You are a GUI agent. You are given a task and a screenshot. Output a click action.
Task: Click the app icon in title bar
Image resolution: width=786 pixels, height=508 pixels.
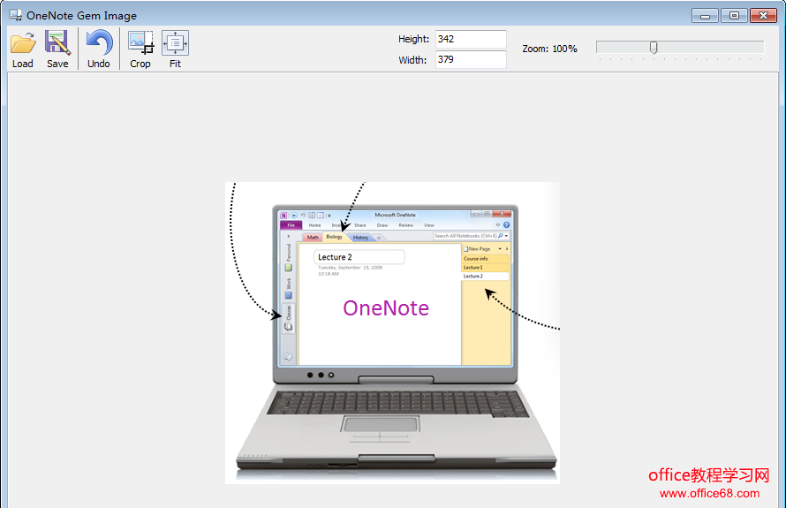click(15, 15)
